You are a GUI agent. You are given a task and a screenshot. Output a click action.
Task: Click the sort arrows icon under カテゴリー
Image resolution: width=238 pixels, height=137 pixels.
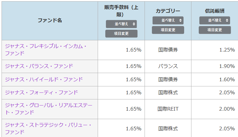click(180, 20)
